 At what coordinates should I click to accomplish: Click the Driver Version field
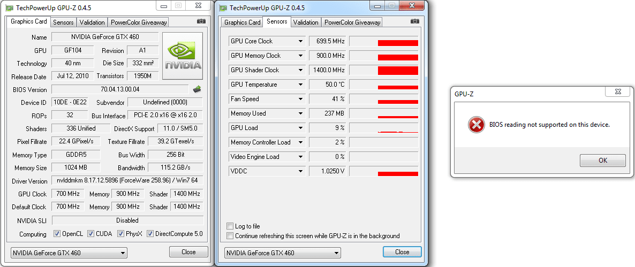(127, 180)
